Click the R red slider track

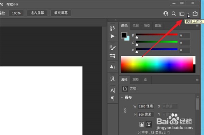157,34
